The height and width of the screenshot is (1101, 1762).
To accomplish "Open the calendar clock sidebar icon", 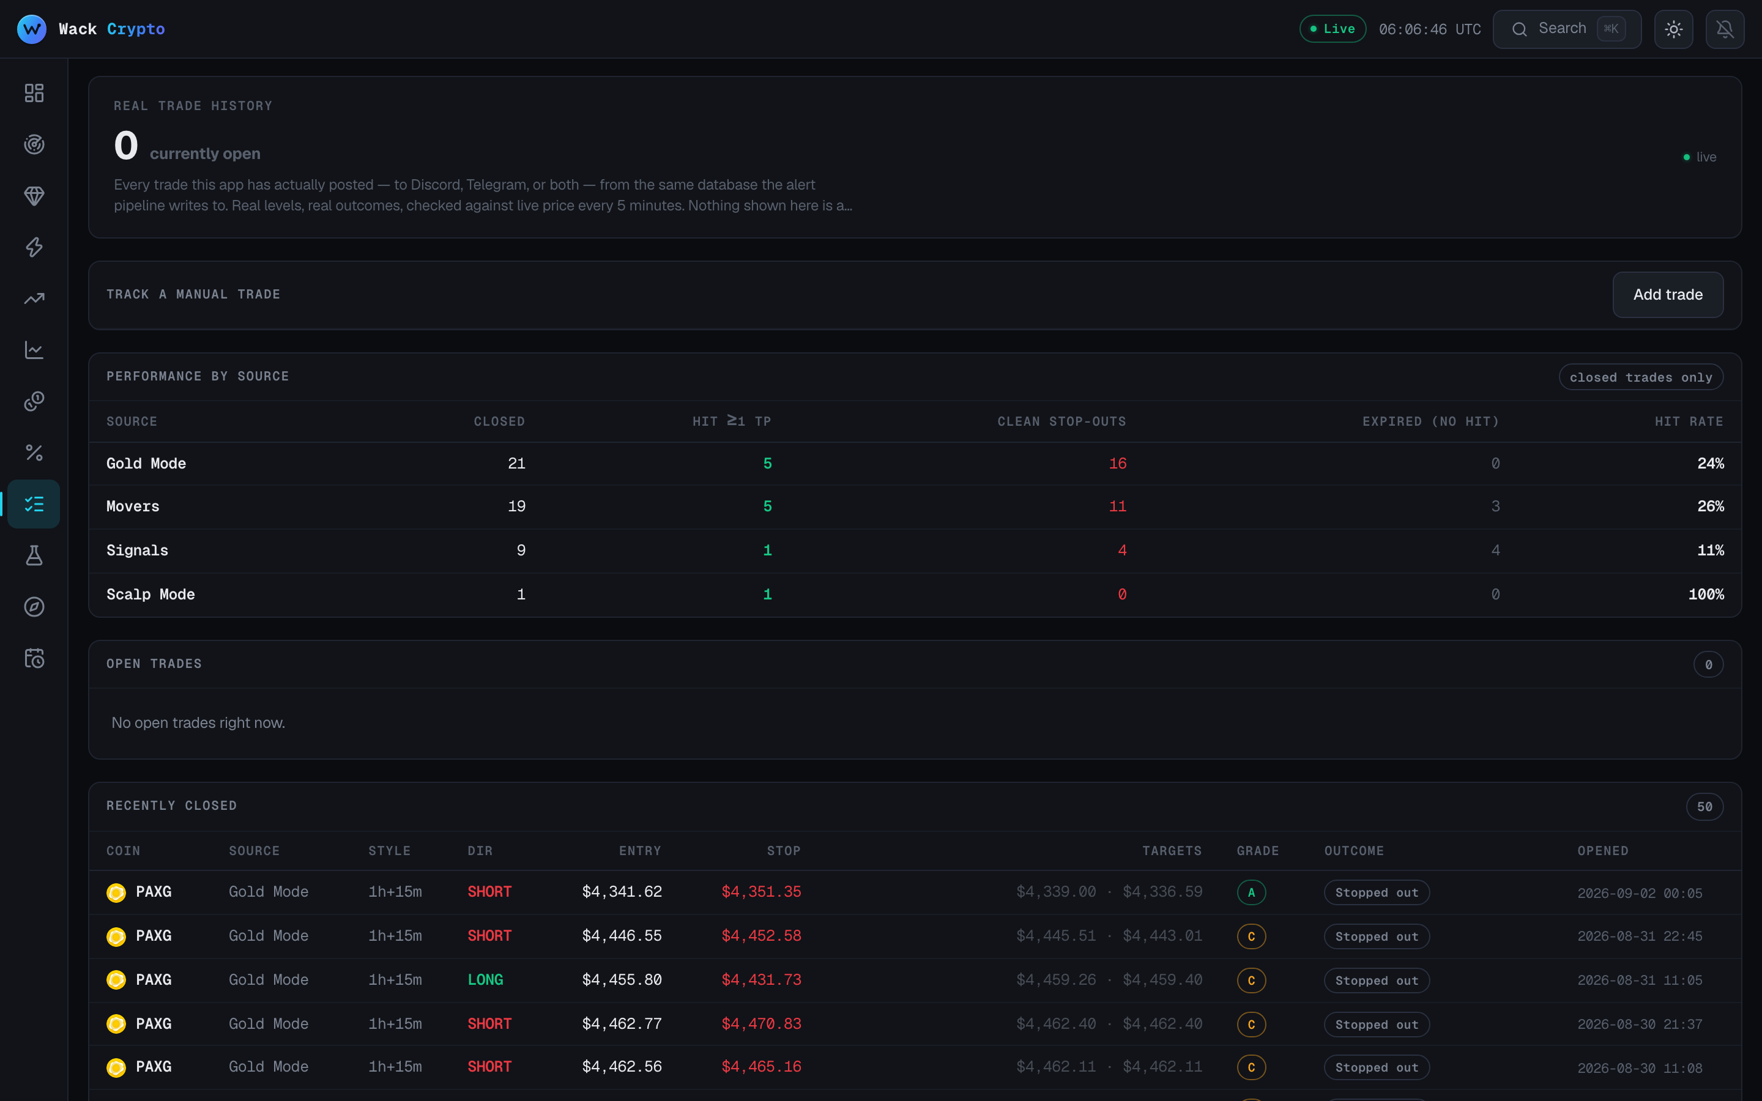I will 34,658.
